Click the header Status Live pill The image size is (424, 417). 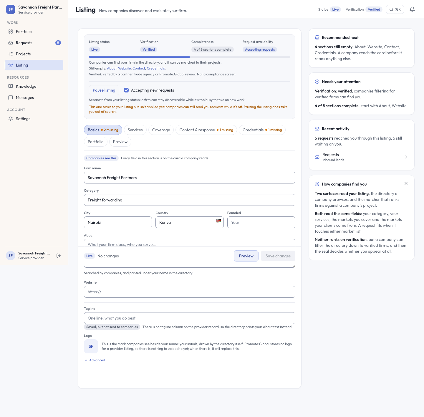(x=335, y=9)
